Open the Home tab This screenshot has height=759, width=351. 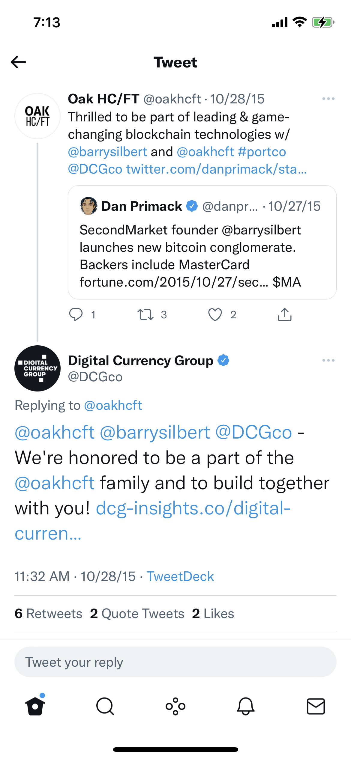(x=35, y=706)
